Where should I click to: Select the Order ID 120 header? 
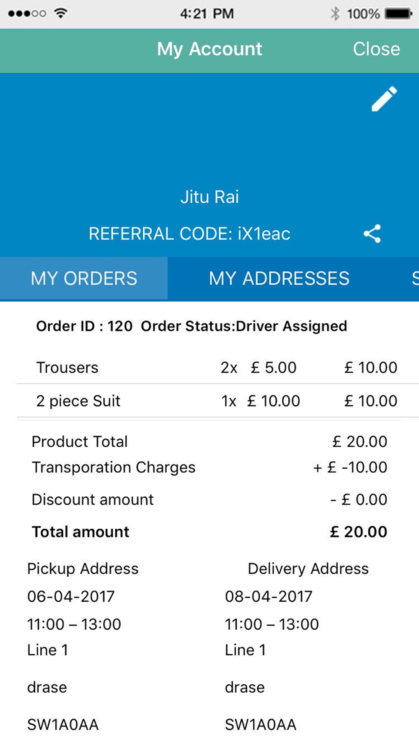click(x=191, y=326)
